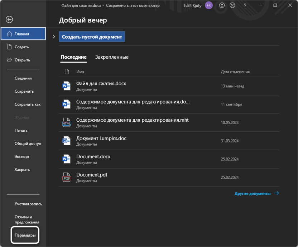Open the help question mark icon
Screen dimensions: 298x247
click(245, 5)
